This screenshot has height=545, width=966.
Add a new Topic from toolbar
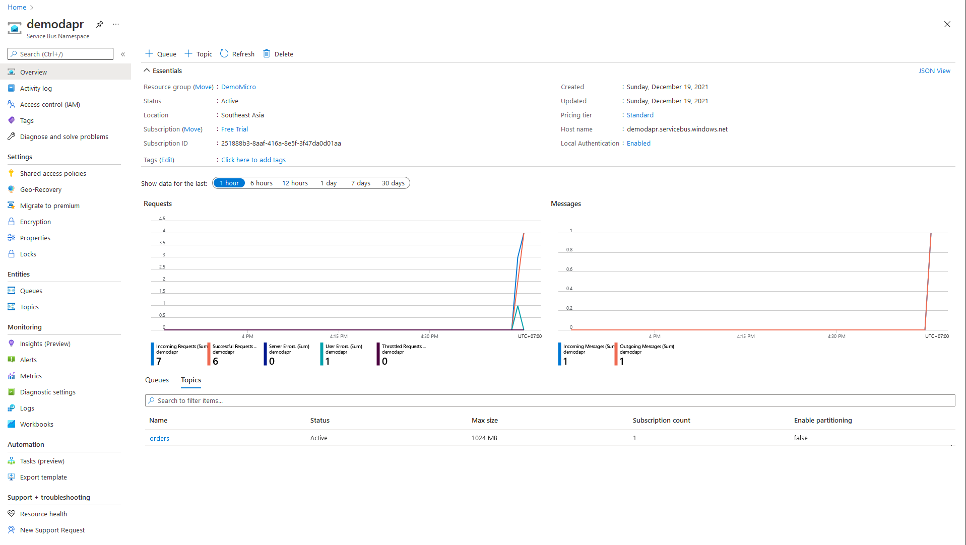coord(198,54)
